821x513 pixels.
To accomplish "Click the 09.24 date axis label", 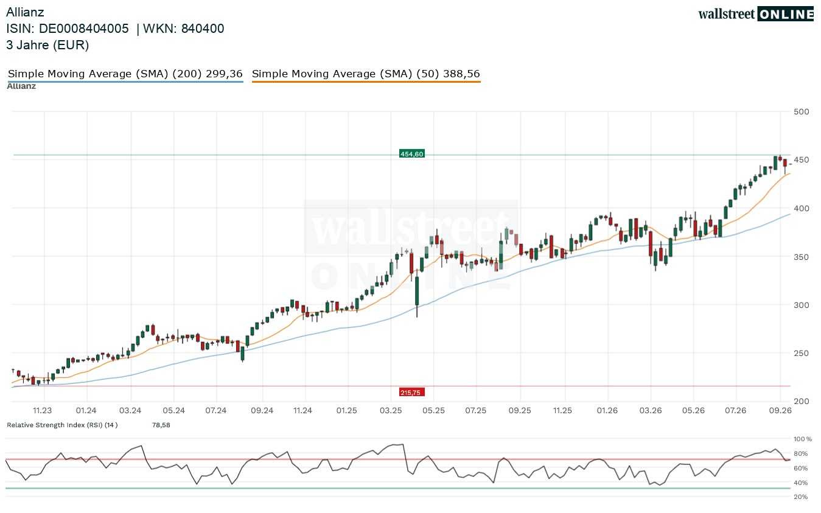I will pyautogui.click(x=261, y=411).
